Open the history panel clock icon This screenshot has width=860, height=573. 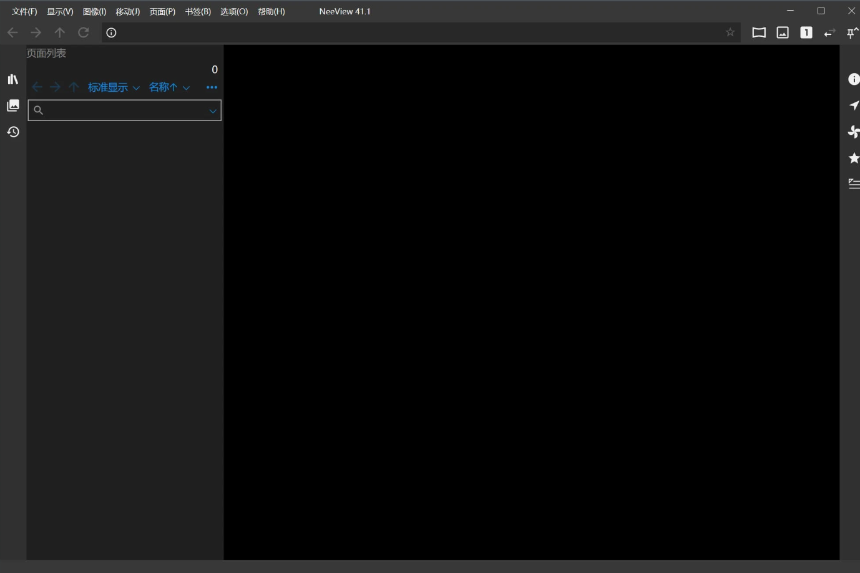12,132
